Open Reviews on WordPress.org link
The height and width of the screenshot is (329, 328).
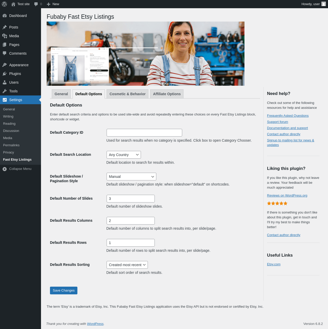pyautogui.click(x=287, y=196)
